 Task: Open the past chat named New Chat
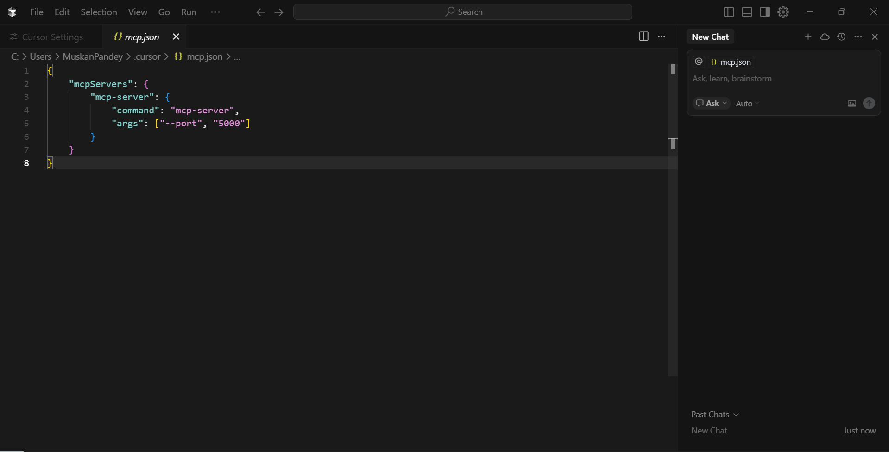tap(709, 431)
